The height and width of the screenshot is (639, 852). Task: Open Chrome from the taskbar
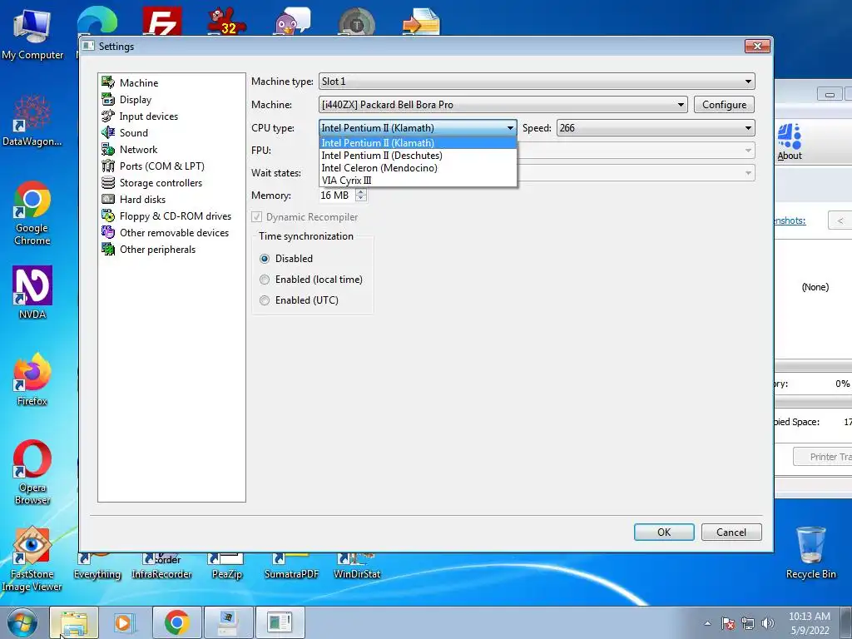177,623
